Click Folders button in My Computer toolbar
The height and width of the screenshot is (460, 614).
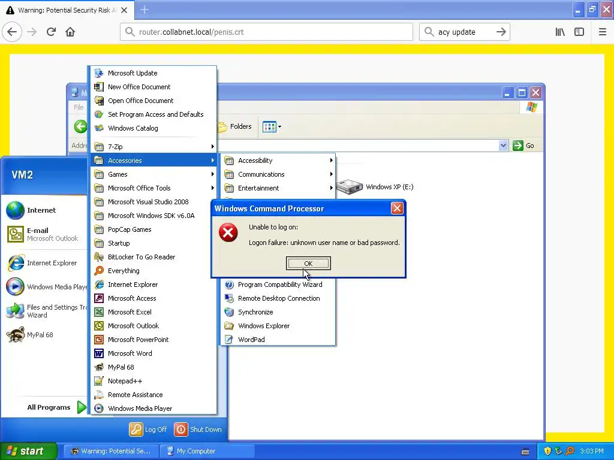tap(234, 126)
